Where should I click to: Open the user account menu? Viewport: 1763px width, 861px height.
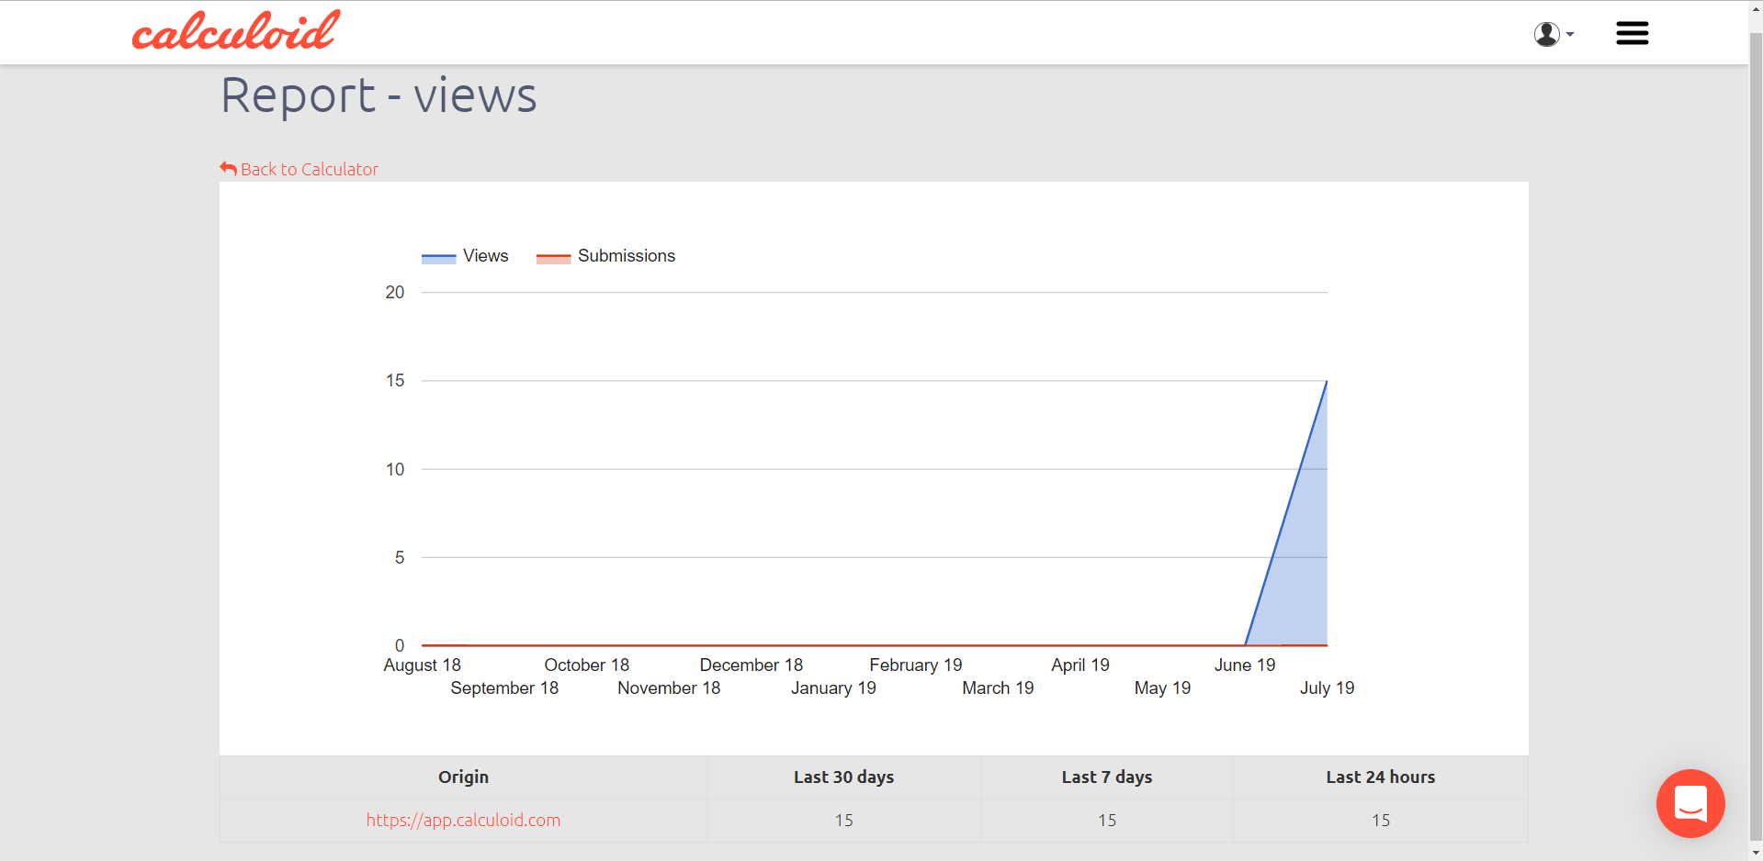(x=1554, y=34)
